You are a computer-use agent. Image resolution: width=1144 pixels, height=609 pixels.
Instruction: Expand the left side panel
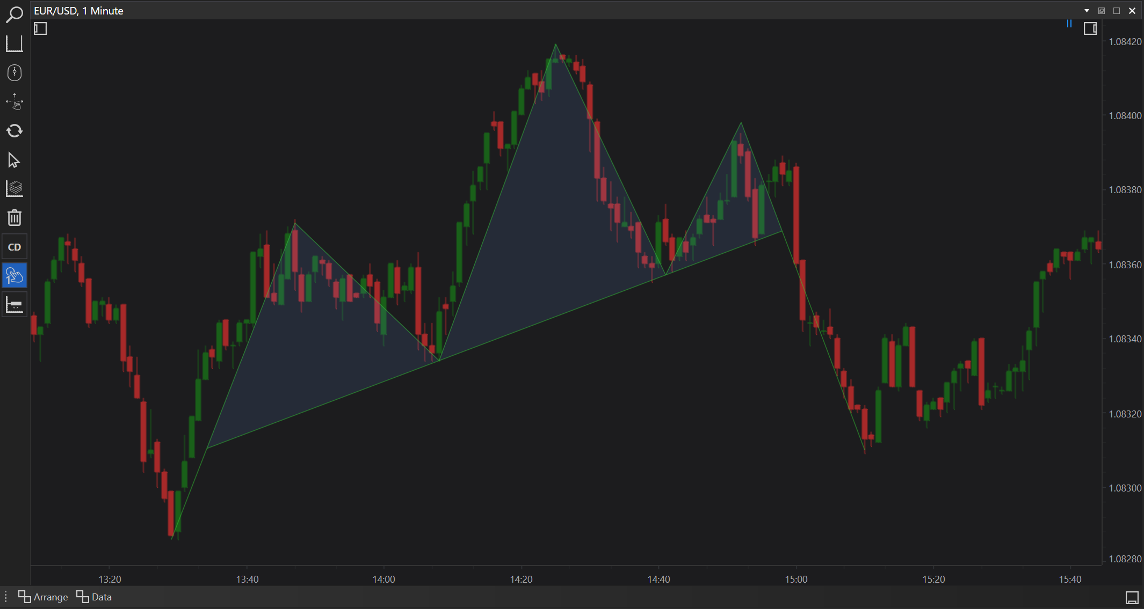click(40, 28)
